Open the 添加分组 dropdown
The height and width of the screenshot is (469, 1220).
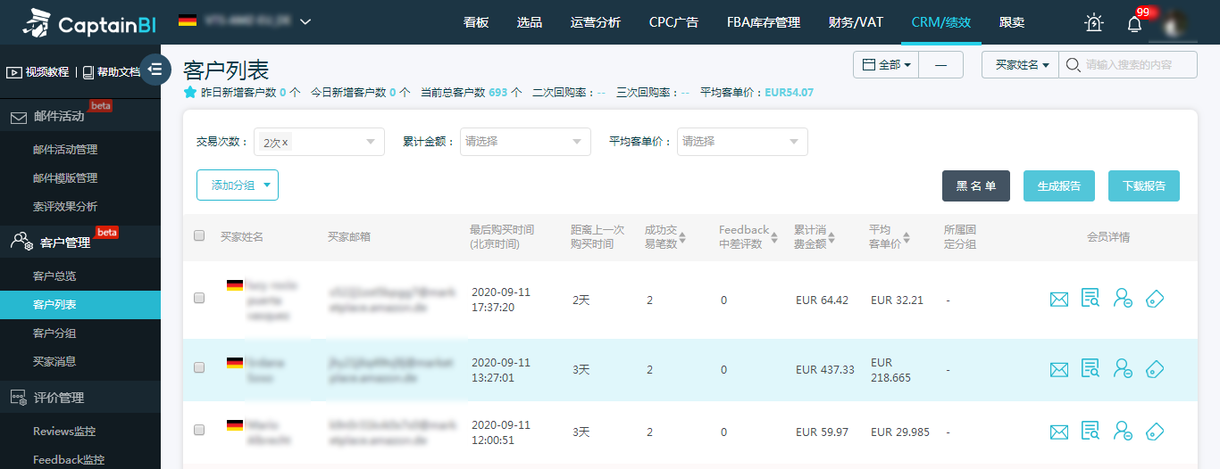pyautogui.click(x=238, y=185)
